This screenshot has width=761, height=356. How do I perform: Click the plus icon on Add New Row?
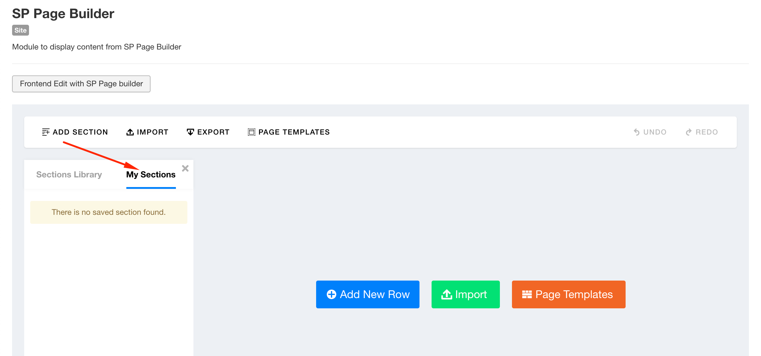(332, 294)
